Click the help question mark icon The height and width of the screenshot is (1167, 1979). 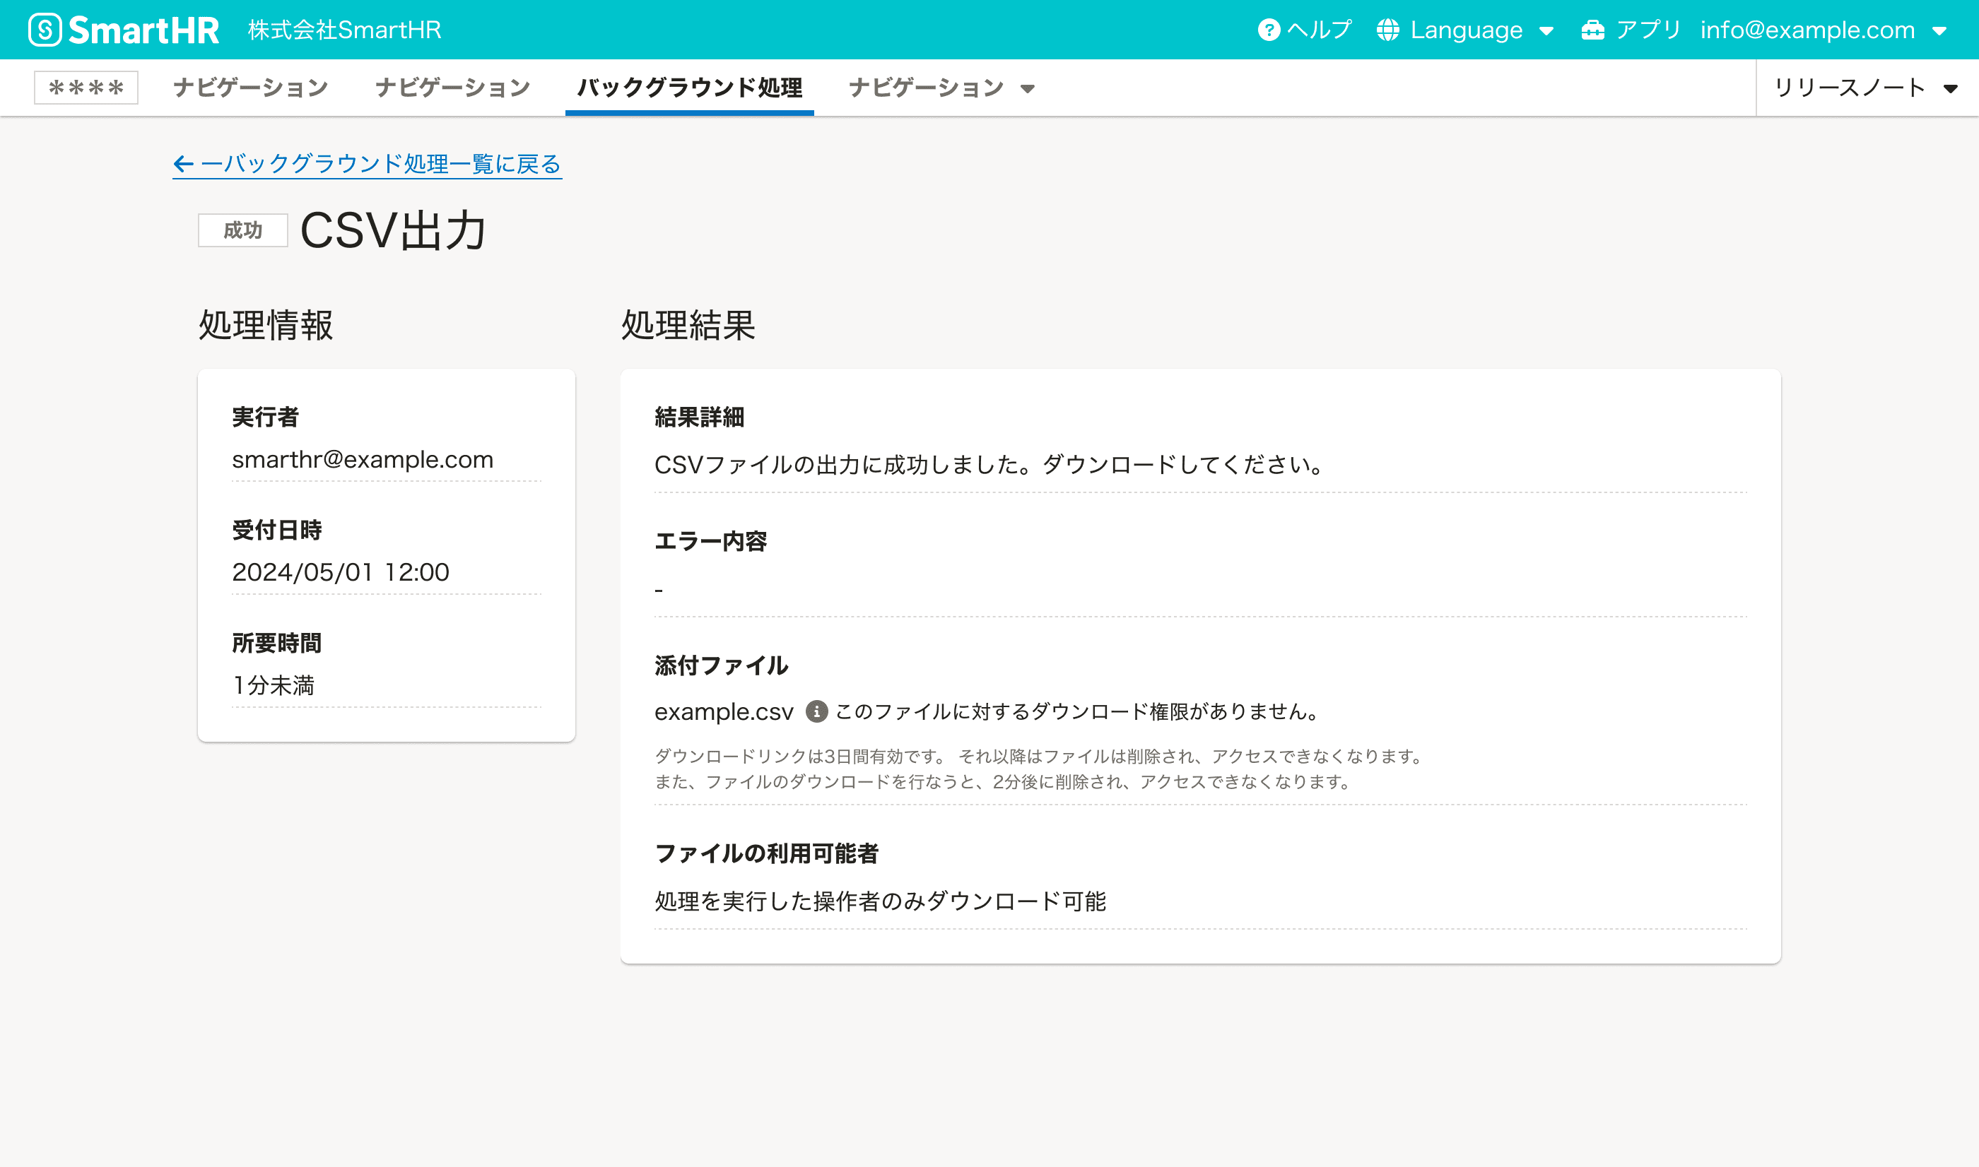pyautogui.click(x=1268, y=30)
